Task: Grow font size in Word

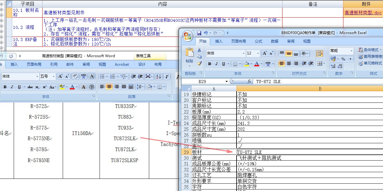Action: (60, 76)
